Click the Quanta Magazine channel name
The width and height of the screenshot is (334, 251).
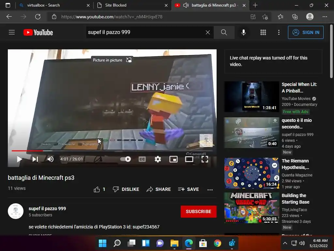pos(297,175)
